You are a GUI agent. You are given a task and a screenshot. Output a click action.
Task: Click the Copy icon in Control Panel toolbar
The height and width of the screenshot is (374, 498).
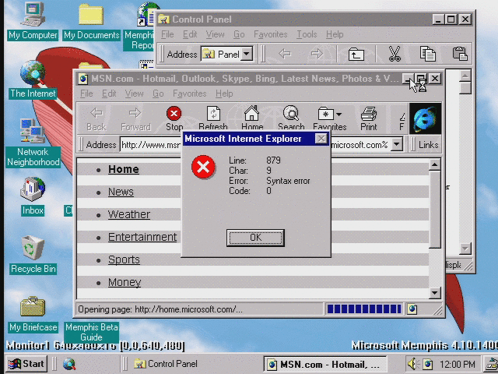427,54
